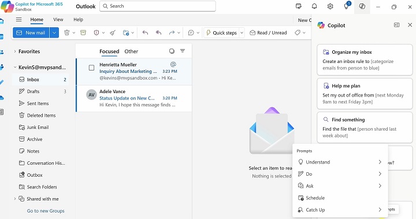Screen dimensions: 416x219
Task: Open the Report dropdown arrow
Action: click(x=103, y=33)
